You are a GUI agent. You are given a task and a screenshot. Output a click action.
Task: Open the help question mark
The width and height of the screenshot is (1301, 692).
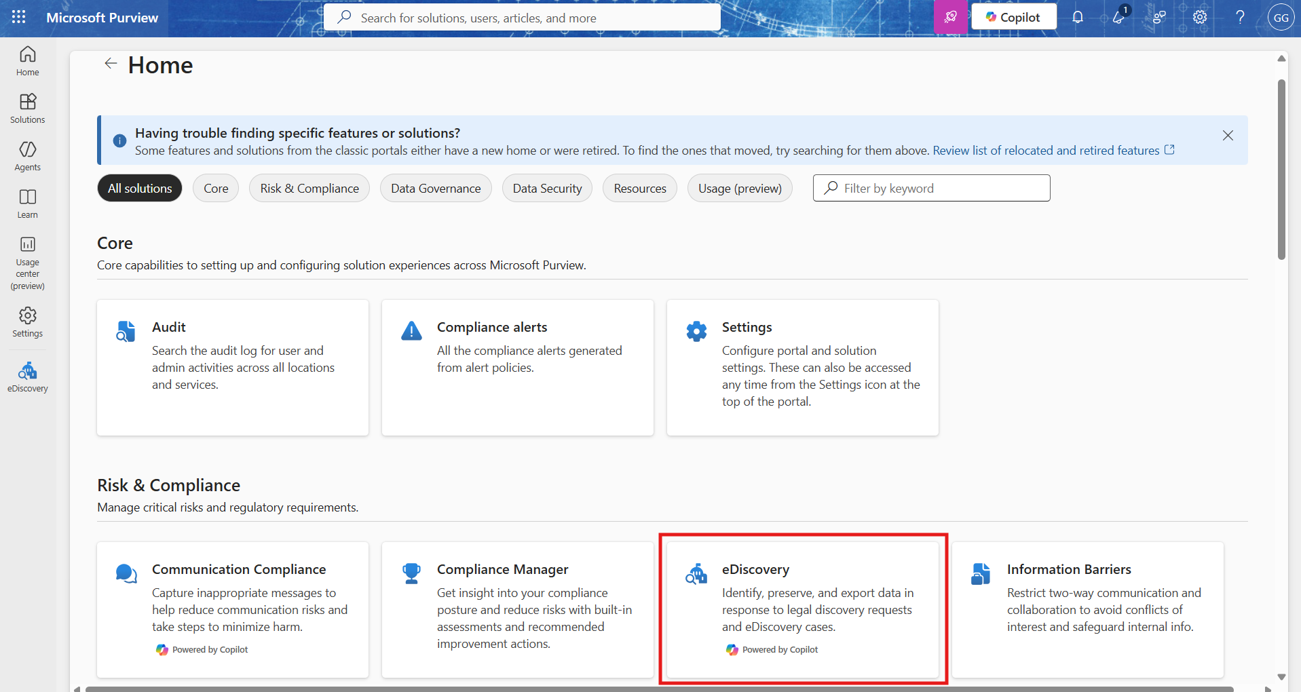(x=1240, y=17)
